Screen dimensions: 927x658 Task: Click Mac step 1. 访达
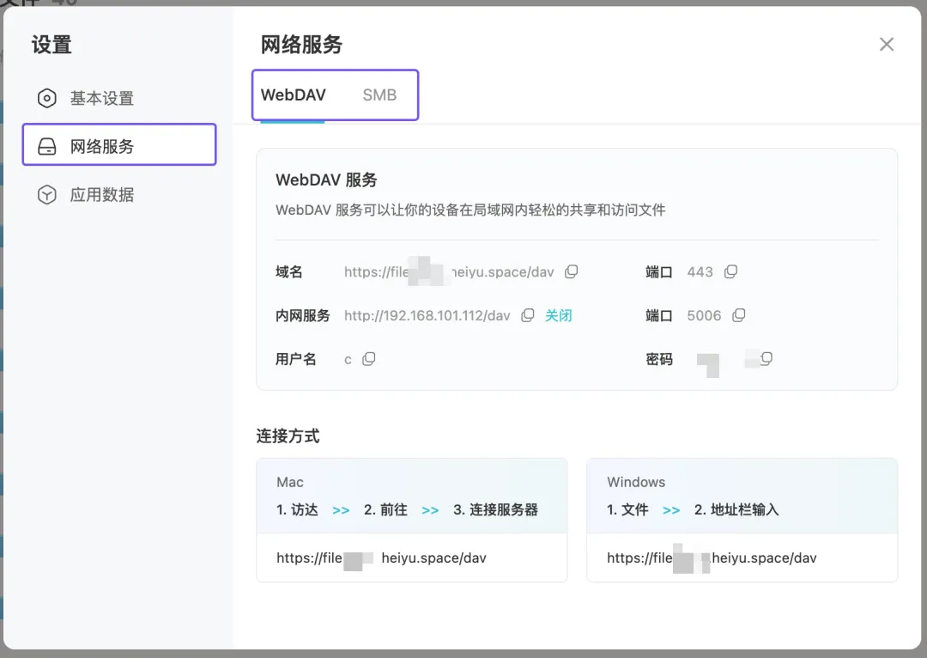click(297, 509)
